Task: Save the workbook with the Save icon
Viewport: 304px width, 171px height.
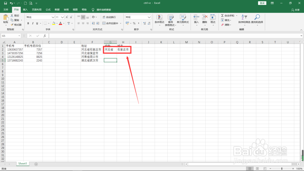Action: (5, 3)
